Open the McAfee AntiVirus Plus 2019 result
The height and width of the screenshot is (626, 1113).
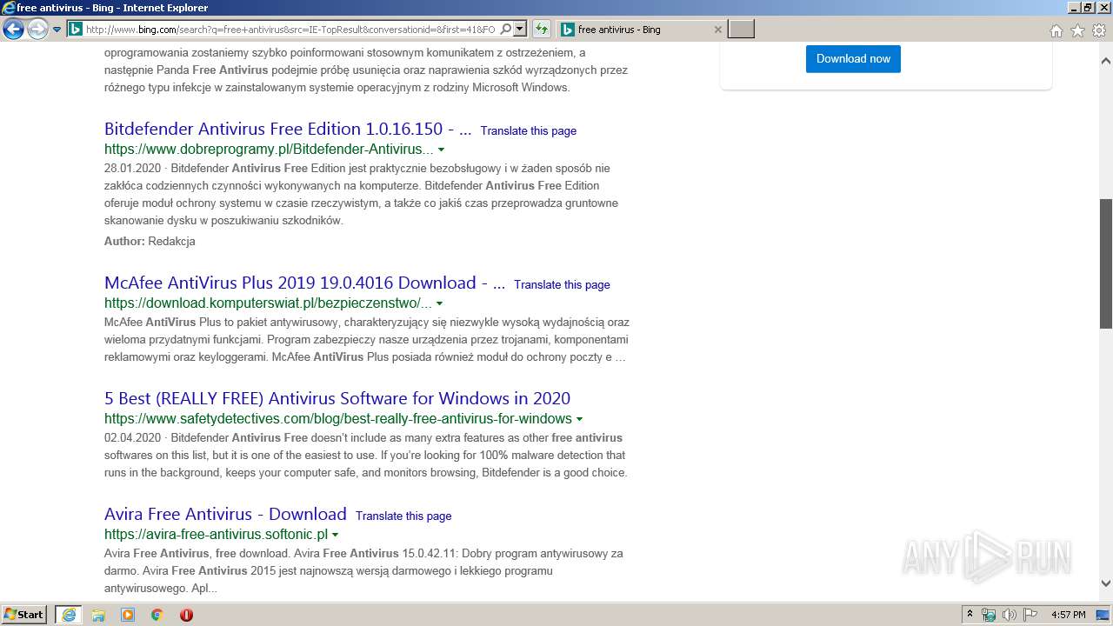304,283
